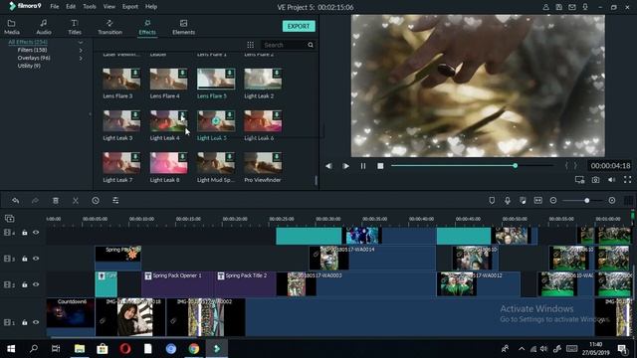Click the Redo arrow in timeline toolbar
This screenshot has height=358, width=637.
pyautogui.click(x=36, y=201)
